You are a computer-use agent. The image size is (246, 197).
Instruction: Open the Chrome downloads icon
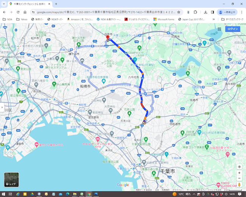pyautogui.click(x=205, y=12)
